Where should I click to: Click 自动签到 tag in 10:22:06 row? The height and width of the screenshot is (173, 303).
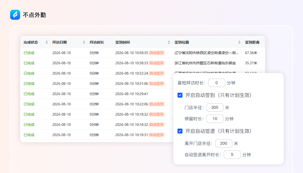(157, 104)
